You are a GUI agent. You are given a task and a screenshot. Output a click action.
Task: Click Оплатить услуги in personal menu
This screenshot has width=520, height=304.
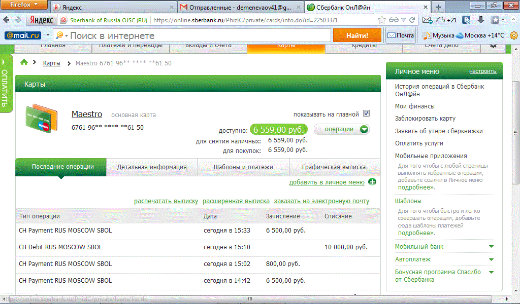click(419, 143)
